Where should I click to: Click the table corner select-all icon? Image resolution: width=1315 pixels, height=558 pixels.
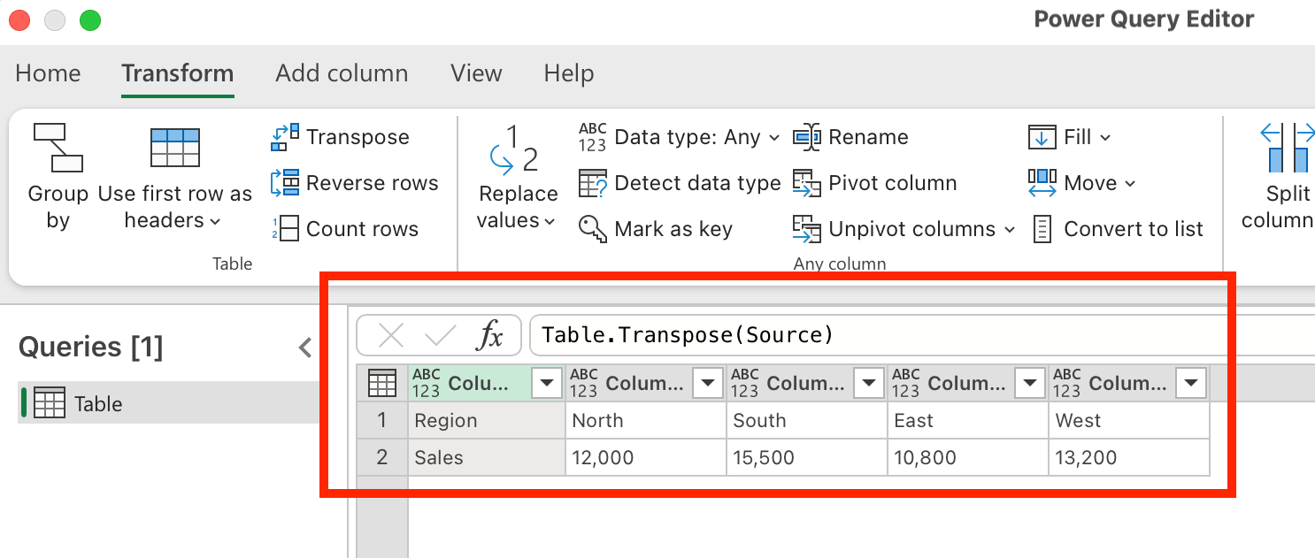click(x=382, y=383)
